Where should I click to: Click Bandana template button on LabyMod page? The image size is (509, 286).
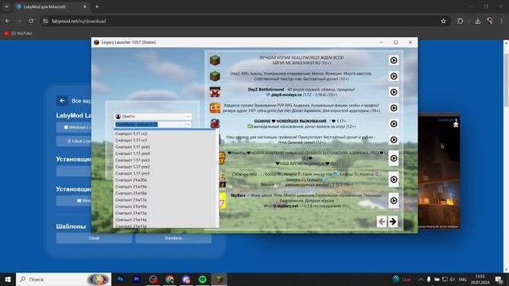tap(173, 238)
